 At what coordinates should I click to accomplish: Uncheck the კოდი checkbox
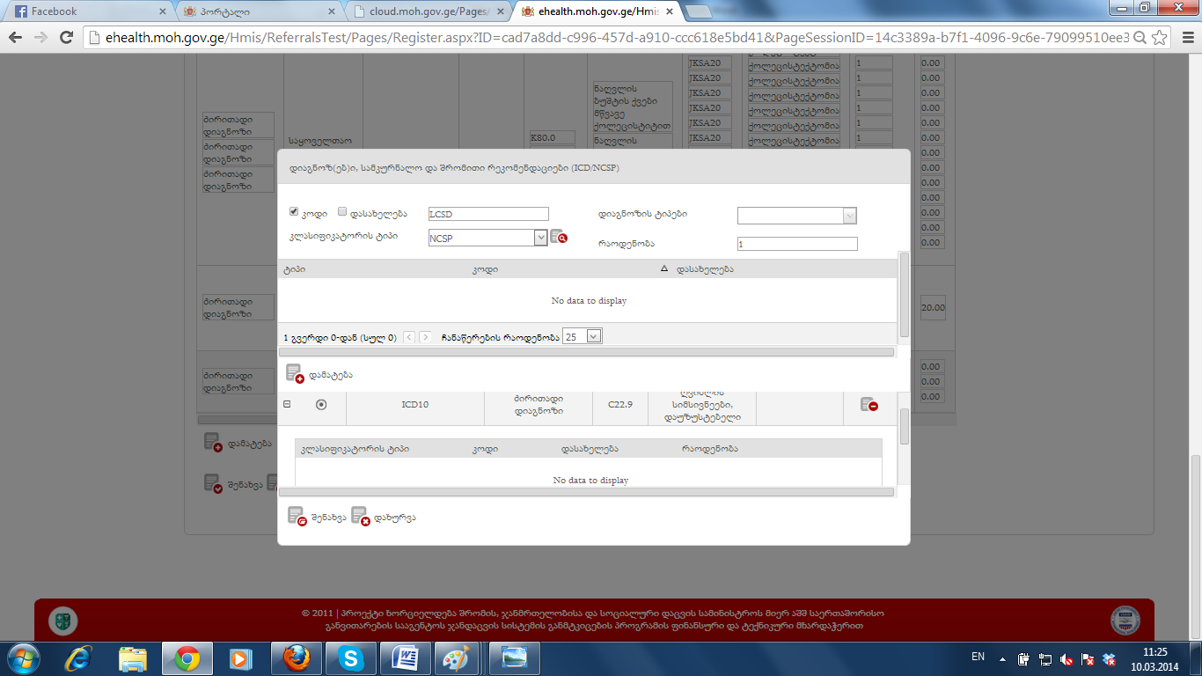[x=294, y=212]
